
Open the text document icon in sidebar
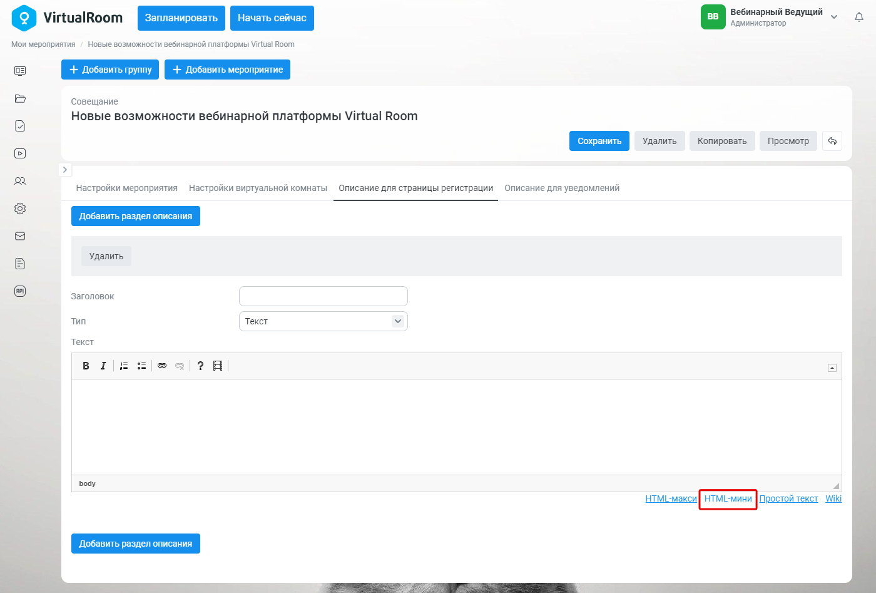click(20, 264)
